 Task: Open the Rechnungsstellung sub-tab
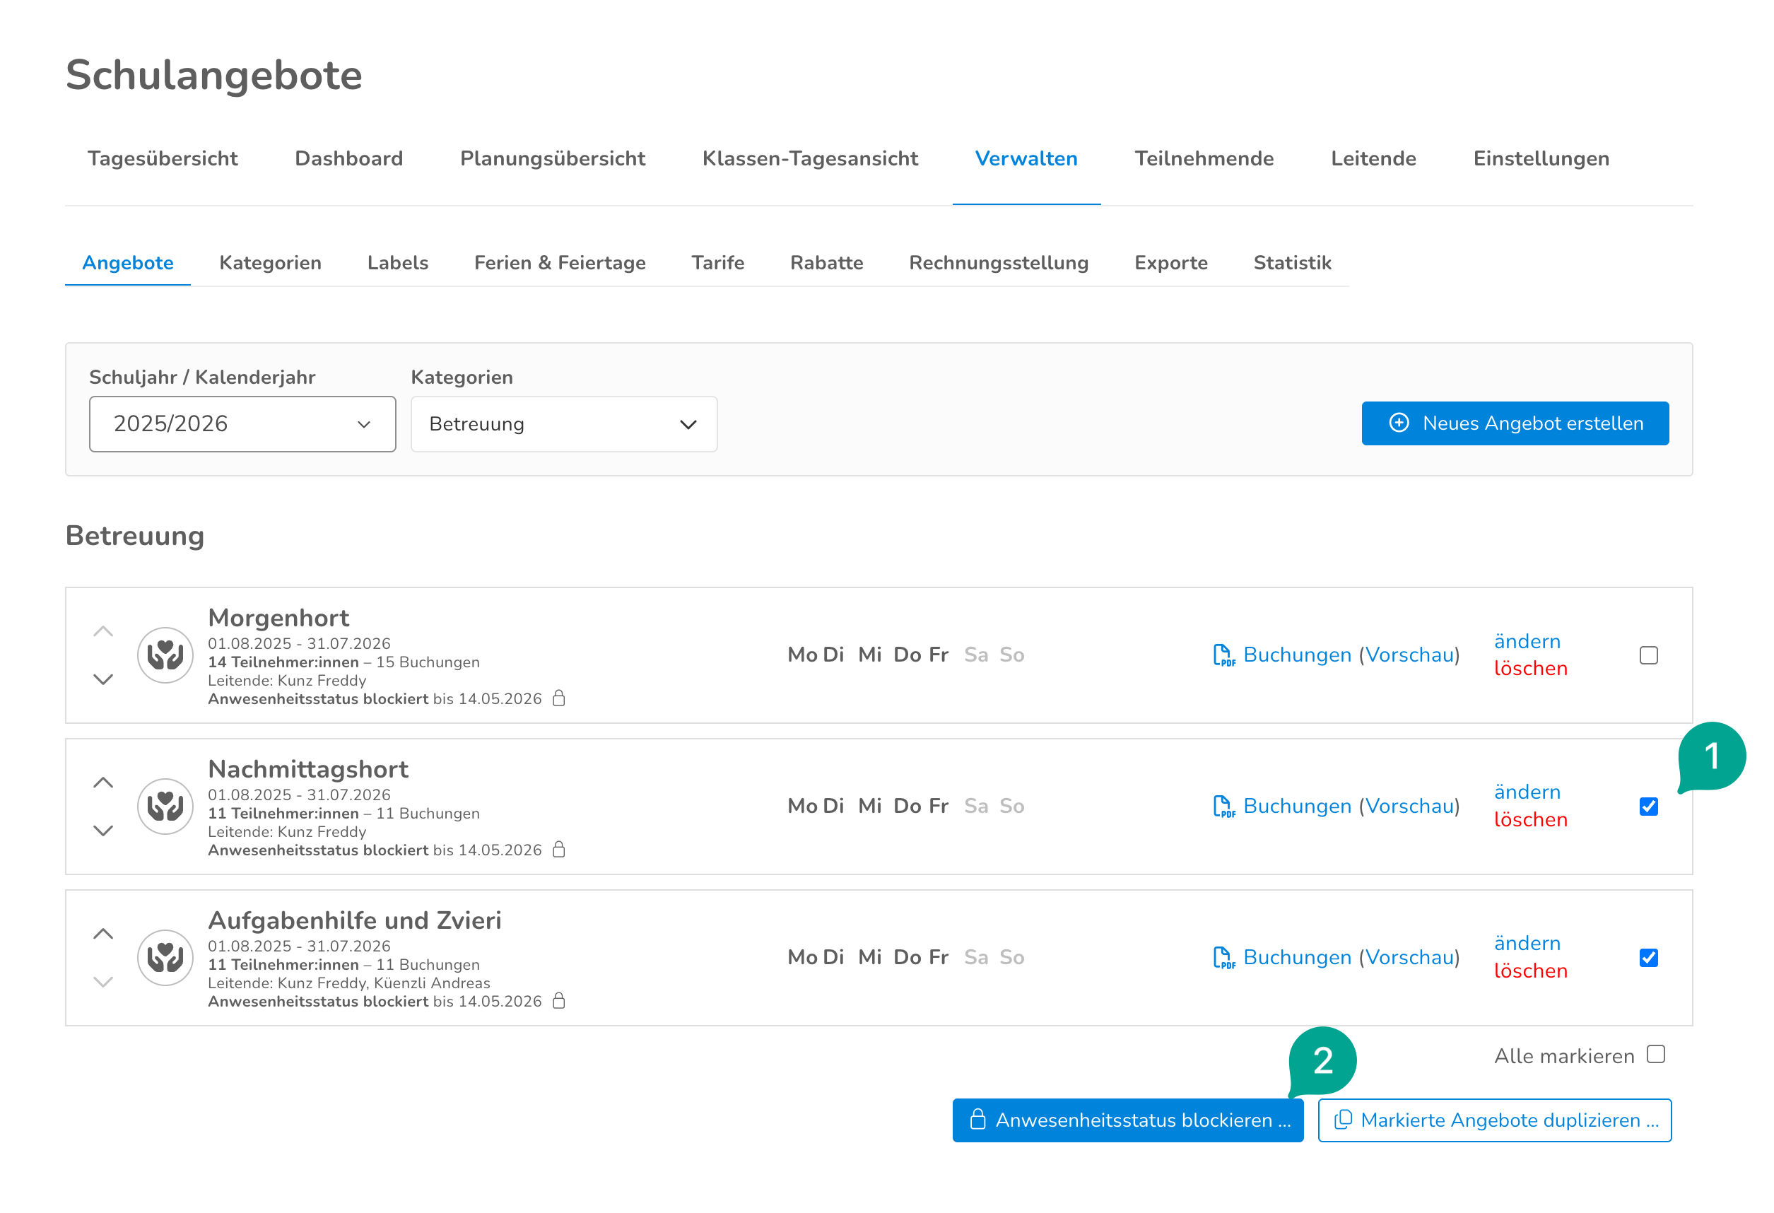(999, 262)
